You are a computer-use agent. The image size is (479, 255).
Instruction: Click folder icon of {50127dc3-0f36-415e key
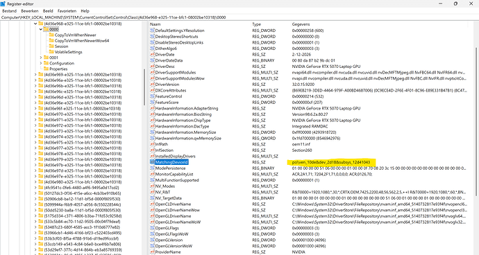point(41,193)
